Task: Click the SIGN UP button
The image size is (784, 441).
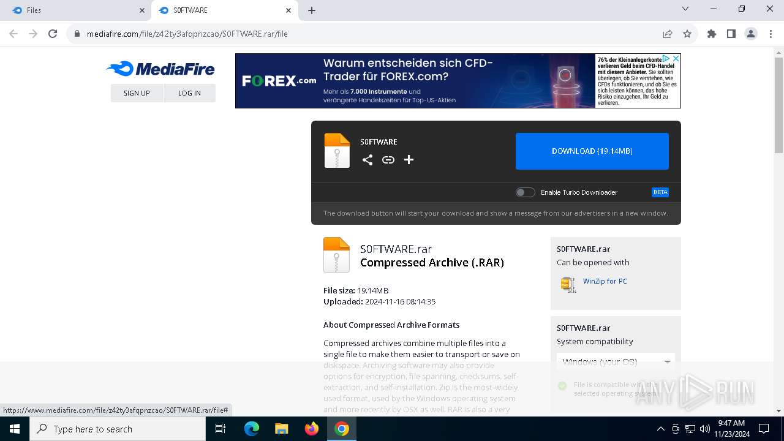Action: pos(137,93)
